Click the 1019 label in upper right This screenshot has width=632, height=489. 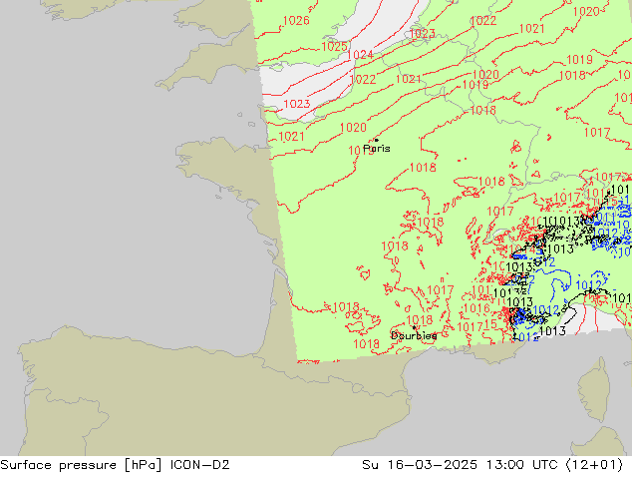click(578, 60)
